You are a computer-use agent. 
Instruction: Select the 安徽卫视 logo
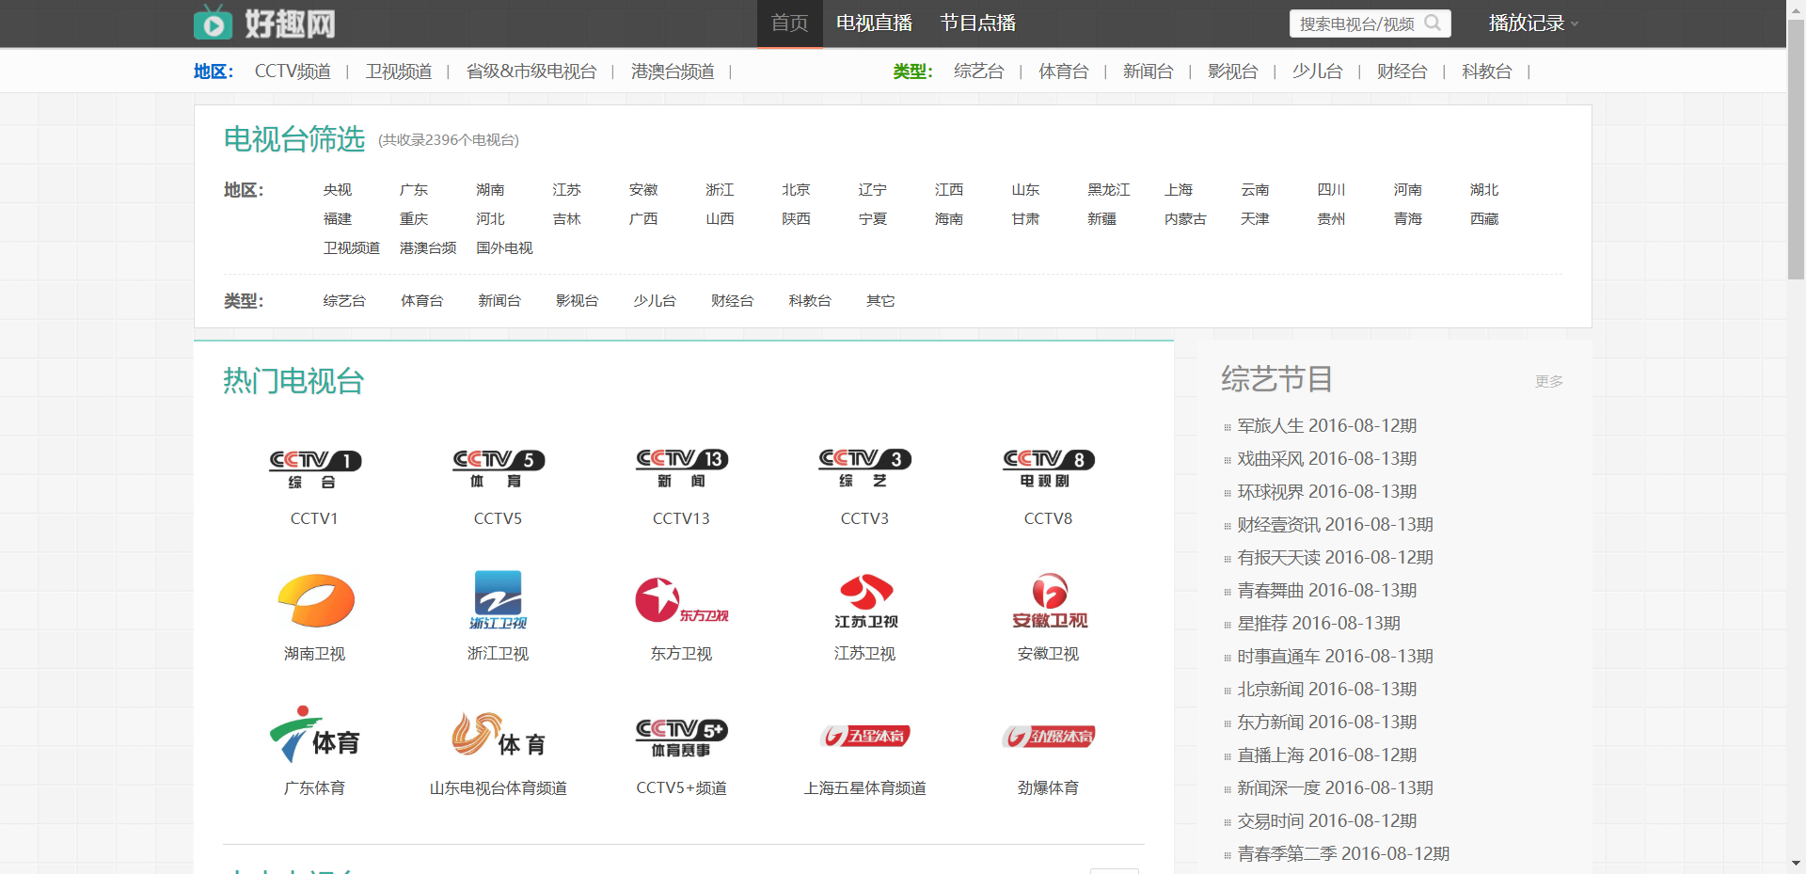point(1048,600)
